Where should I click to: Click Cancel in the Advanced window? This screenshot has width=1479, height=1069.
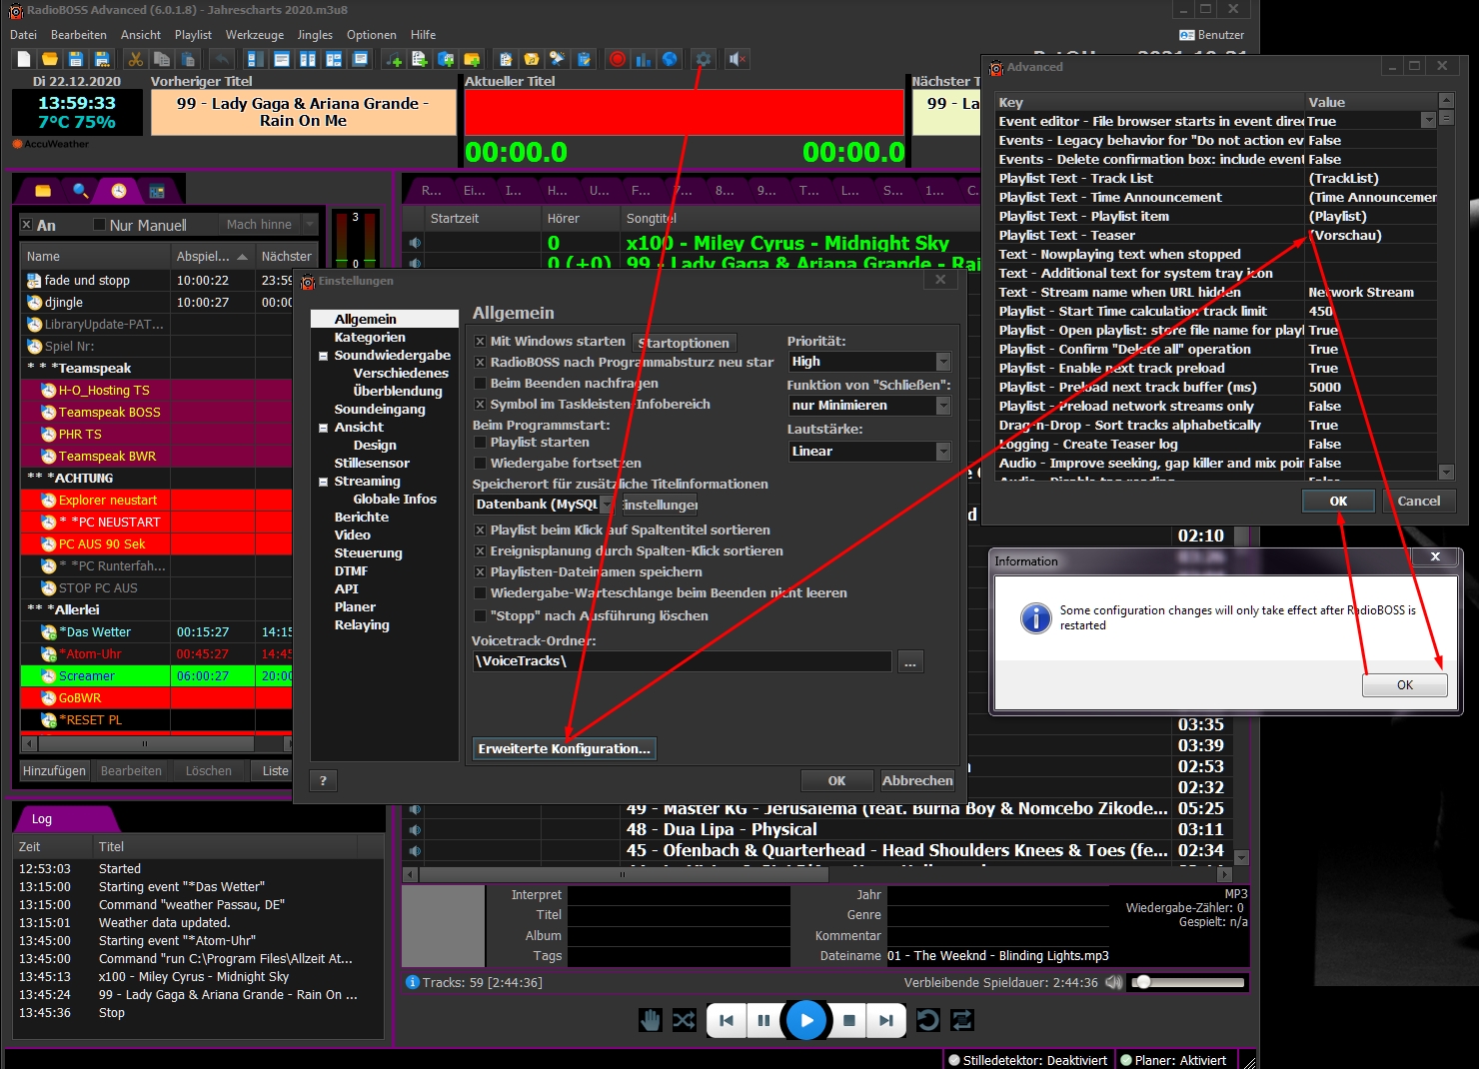click(x=1419, y=502)
